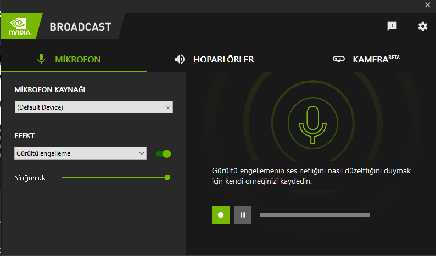The width and height of the screenshot is (436, 256).
Task: Click the BROADCAST title text
Action: tap(80, 27)
